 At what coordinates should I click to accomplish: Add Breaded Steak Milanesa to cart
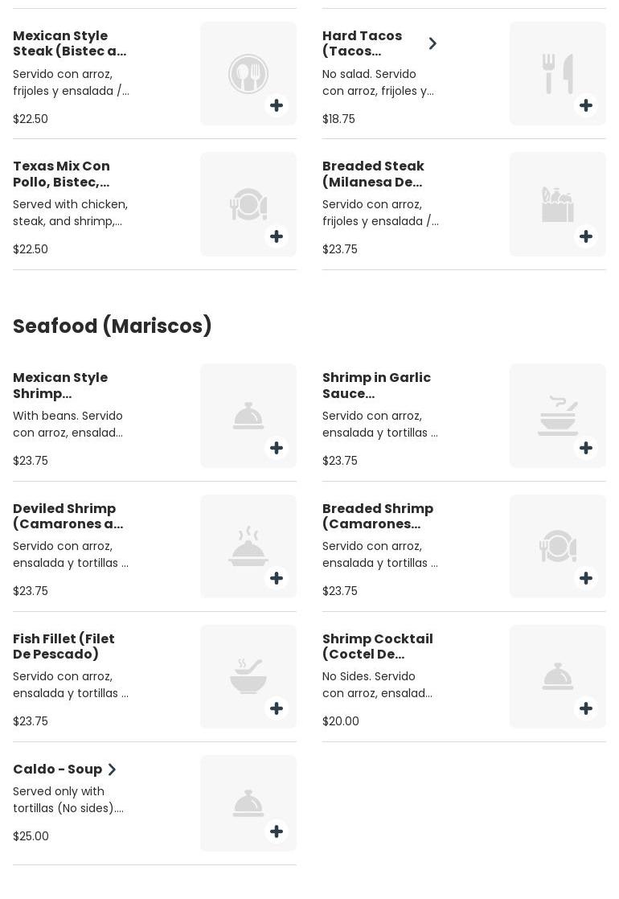point(586,236)
